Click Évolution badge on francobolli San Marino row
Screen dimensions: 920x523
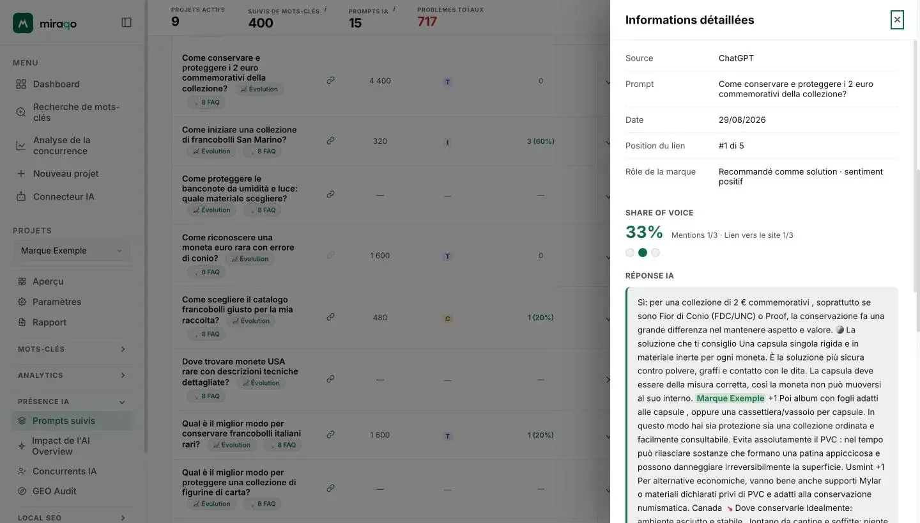click(211, 152)
